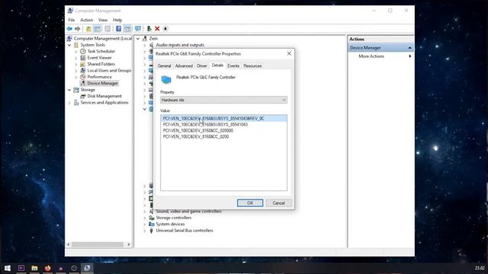Click the Help book icon in toolbar
Screen dimensions: 488x274
(x=119, y=29)
